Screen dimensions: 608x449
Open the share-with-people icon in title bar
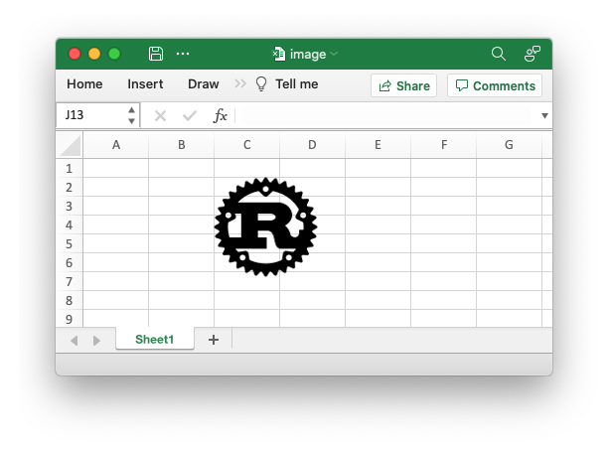tap(532, 54)
